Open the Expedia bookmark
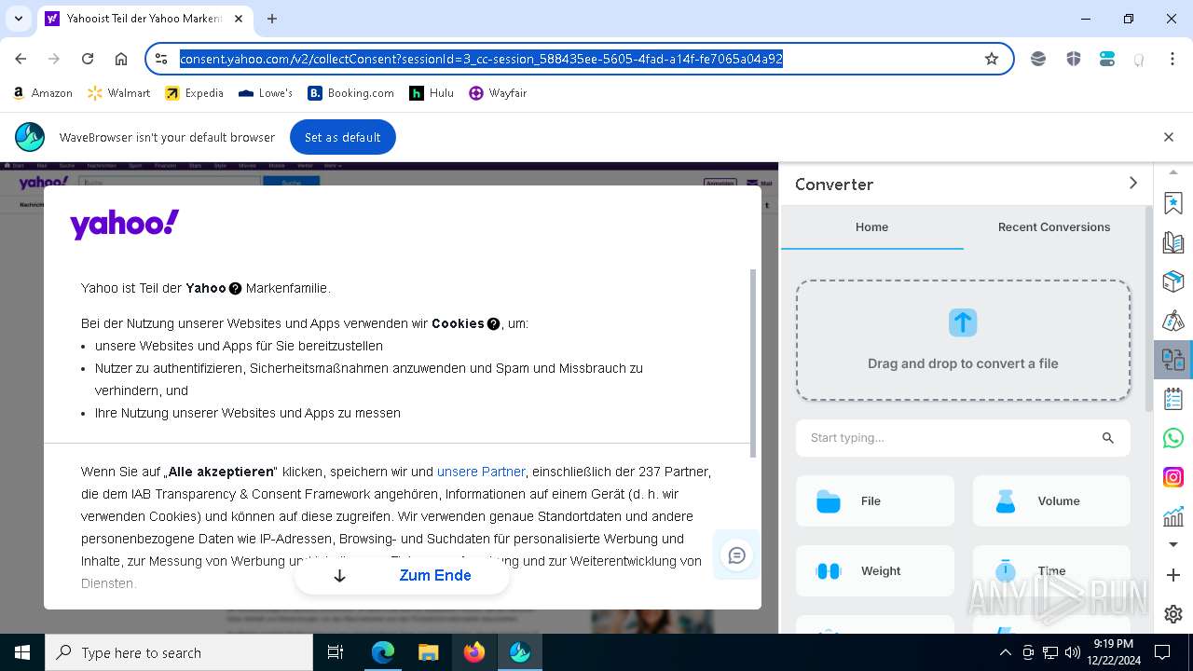Image resolution: width=1193 pixels, height=671 pixels. [x=194, y=93]
